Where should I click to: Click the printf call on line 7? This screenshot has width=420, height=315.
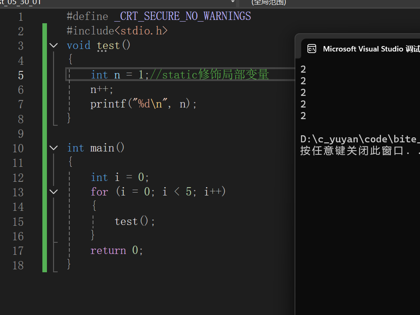click(143, 104)
